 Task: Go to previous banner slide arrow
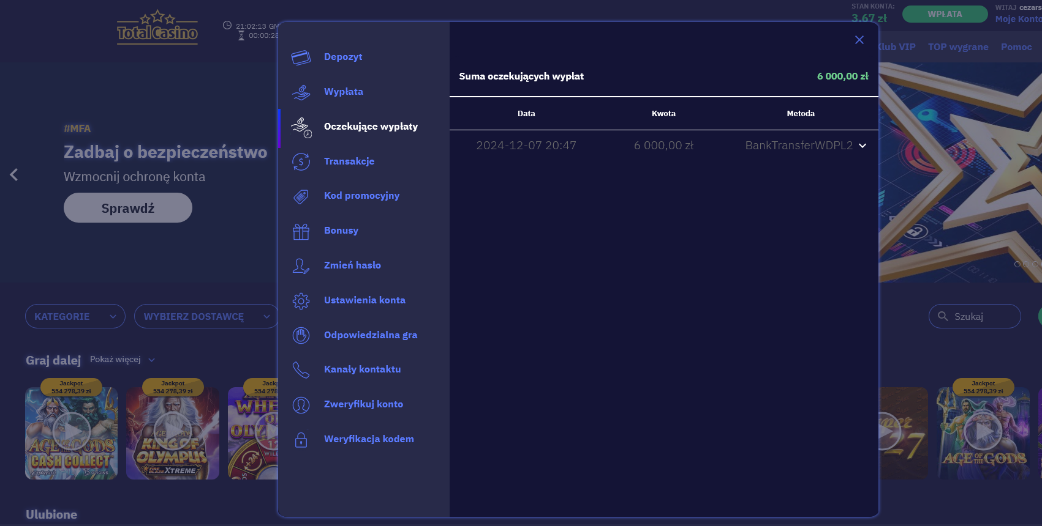(x=14, y=175)
